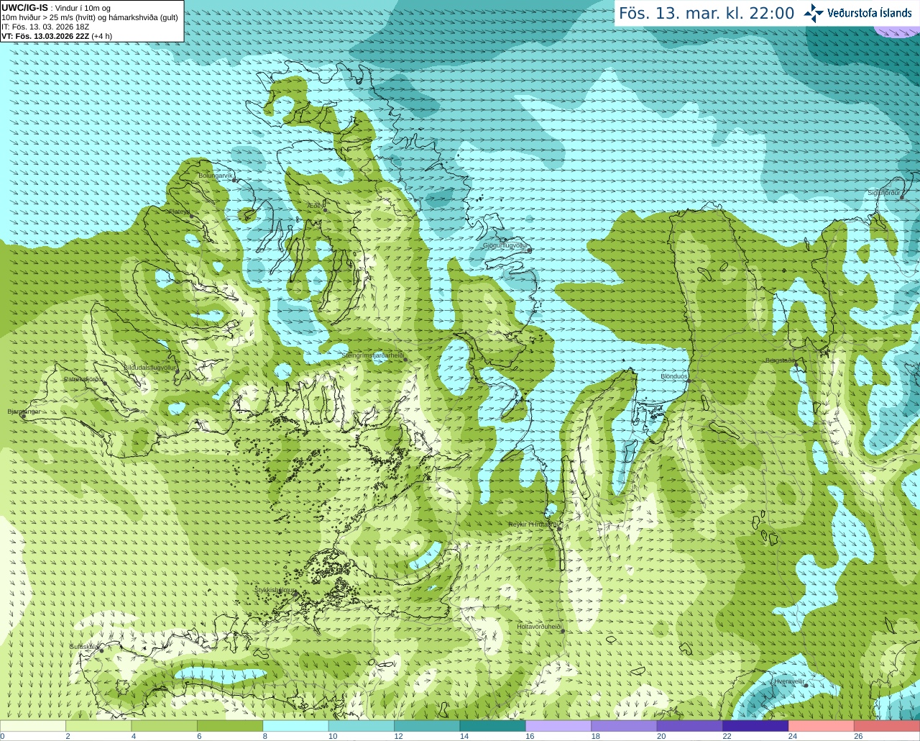This screenshot has width=920, height=741.
Task: Click the Bergstaðir place label
Action: click(x=780, y=360)
